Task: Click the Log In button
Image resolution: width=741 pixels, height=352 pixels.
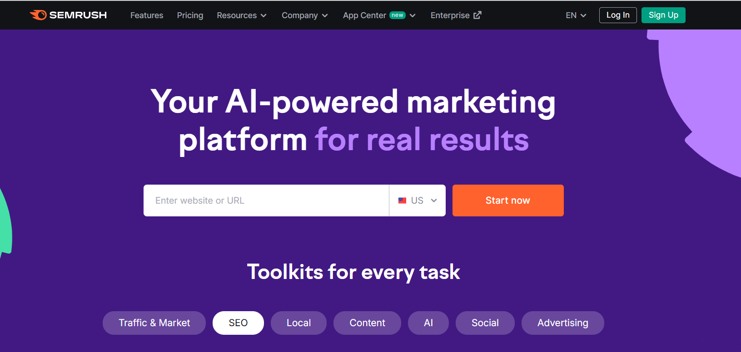Action: [618, 15]
